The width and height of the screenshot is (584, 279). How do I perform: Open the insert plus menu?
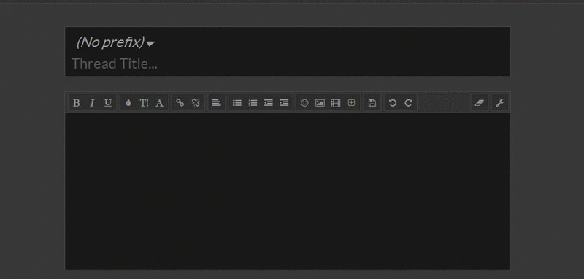point(351,103)
